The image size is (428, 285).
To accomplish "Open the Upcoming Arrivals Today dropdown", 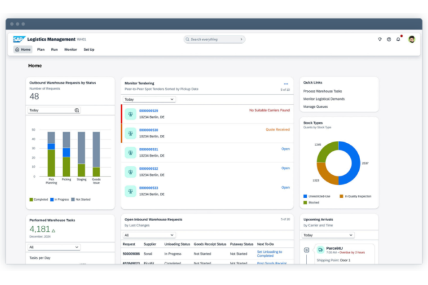I will coord(328,235).
